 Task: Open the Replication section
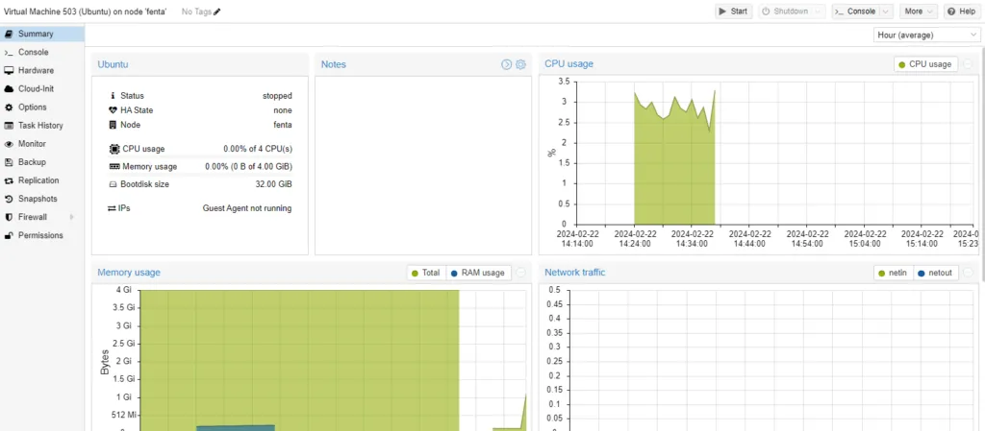click(42, 180)
